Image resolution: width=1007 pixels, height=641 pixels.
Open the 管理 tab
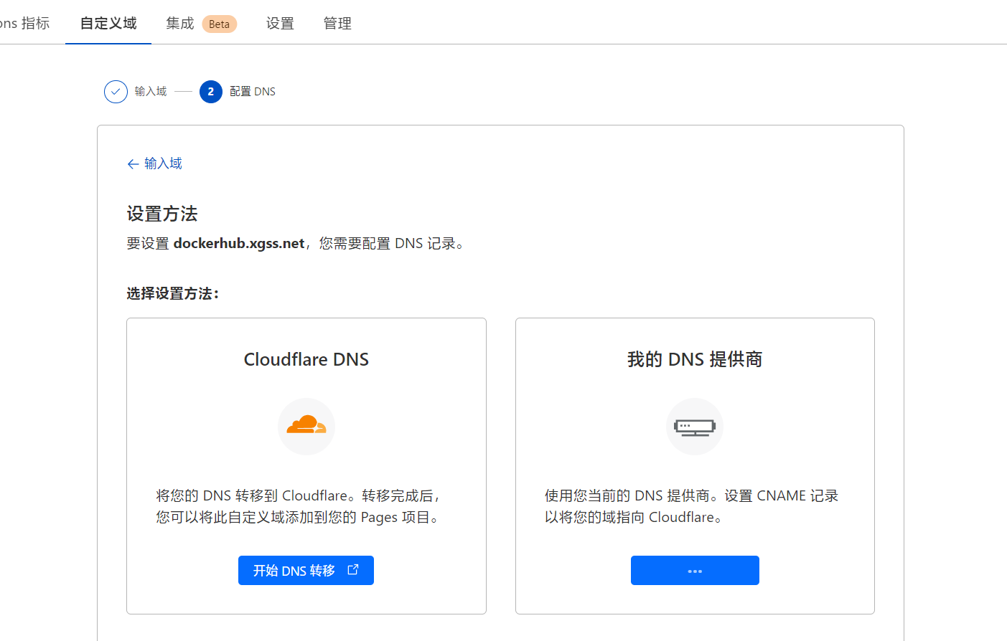pos(337,24)
